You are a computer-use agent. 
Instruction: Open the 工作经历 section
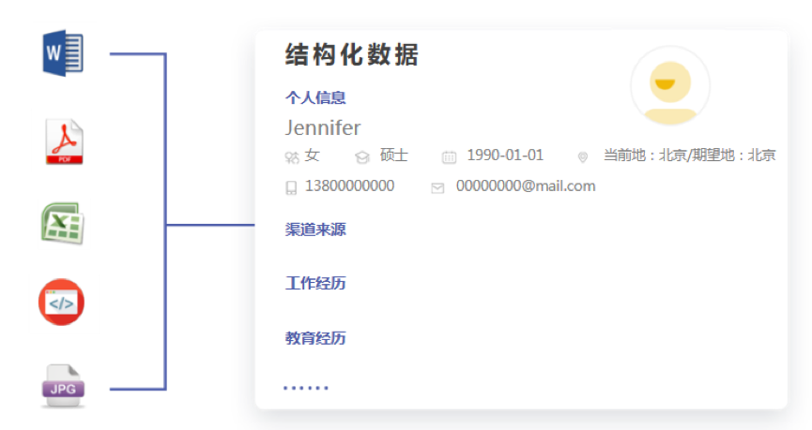point(315,283)
